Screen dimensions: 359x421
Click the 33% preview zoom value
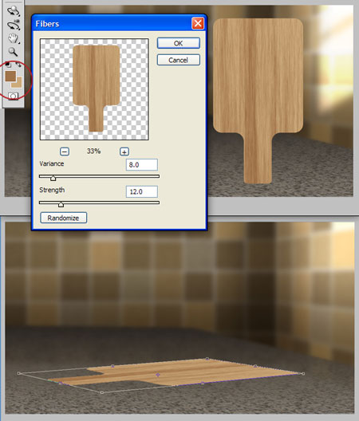pyautogui.click(x=94, y=151)
